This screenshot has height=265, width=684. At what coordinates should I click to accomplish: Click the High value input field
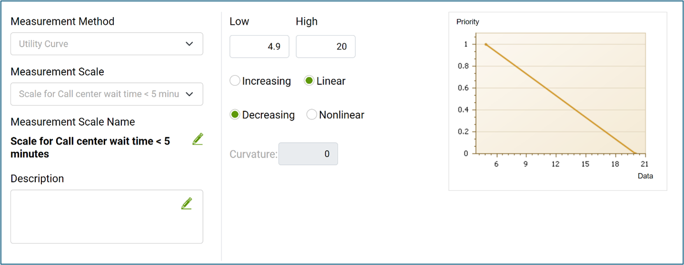tap(325, 47)
